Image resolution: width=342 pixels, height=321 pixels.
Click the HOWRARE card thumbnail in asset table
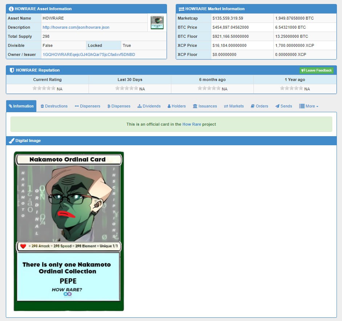(x=157, y=23)
